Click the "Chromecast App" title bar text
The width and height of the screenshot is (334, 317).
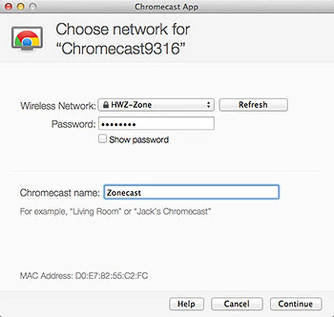pos(166,7)
